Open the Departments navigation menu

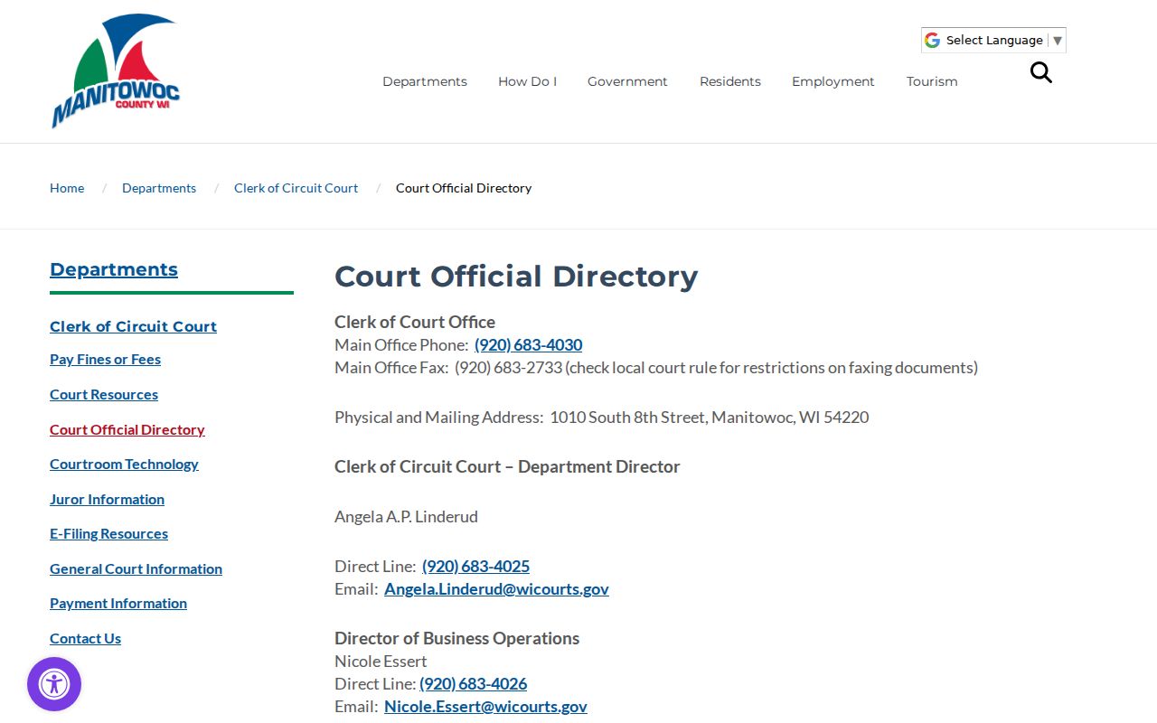click(x=425, y=81)
